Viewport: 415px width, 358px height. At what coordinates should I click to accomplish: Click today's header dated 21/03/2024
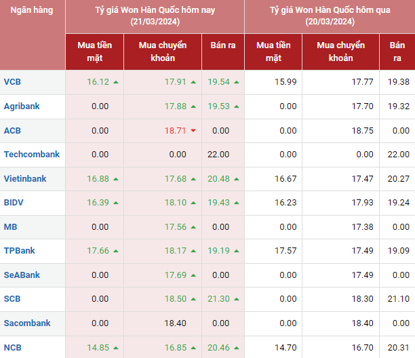(155, 16)
